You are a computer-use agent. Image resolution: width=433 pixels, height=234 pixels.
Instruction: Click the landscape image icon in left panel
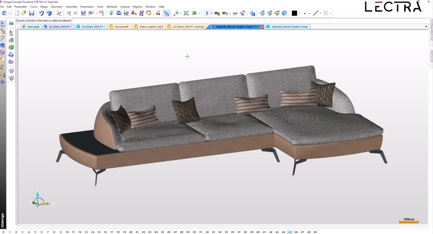[11, 23]
